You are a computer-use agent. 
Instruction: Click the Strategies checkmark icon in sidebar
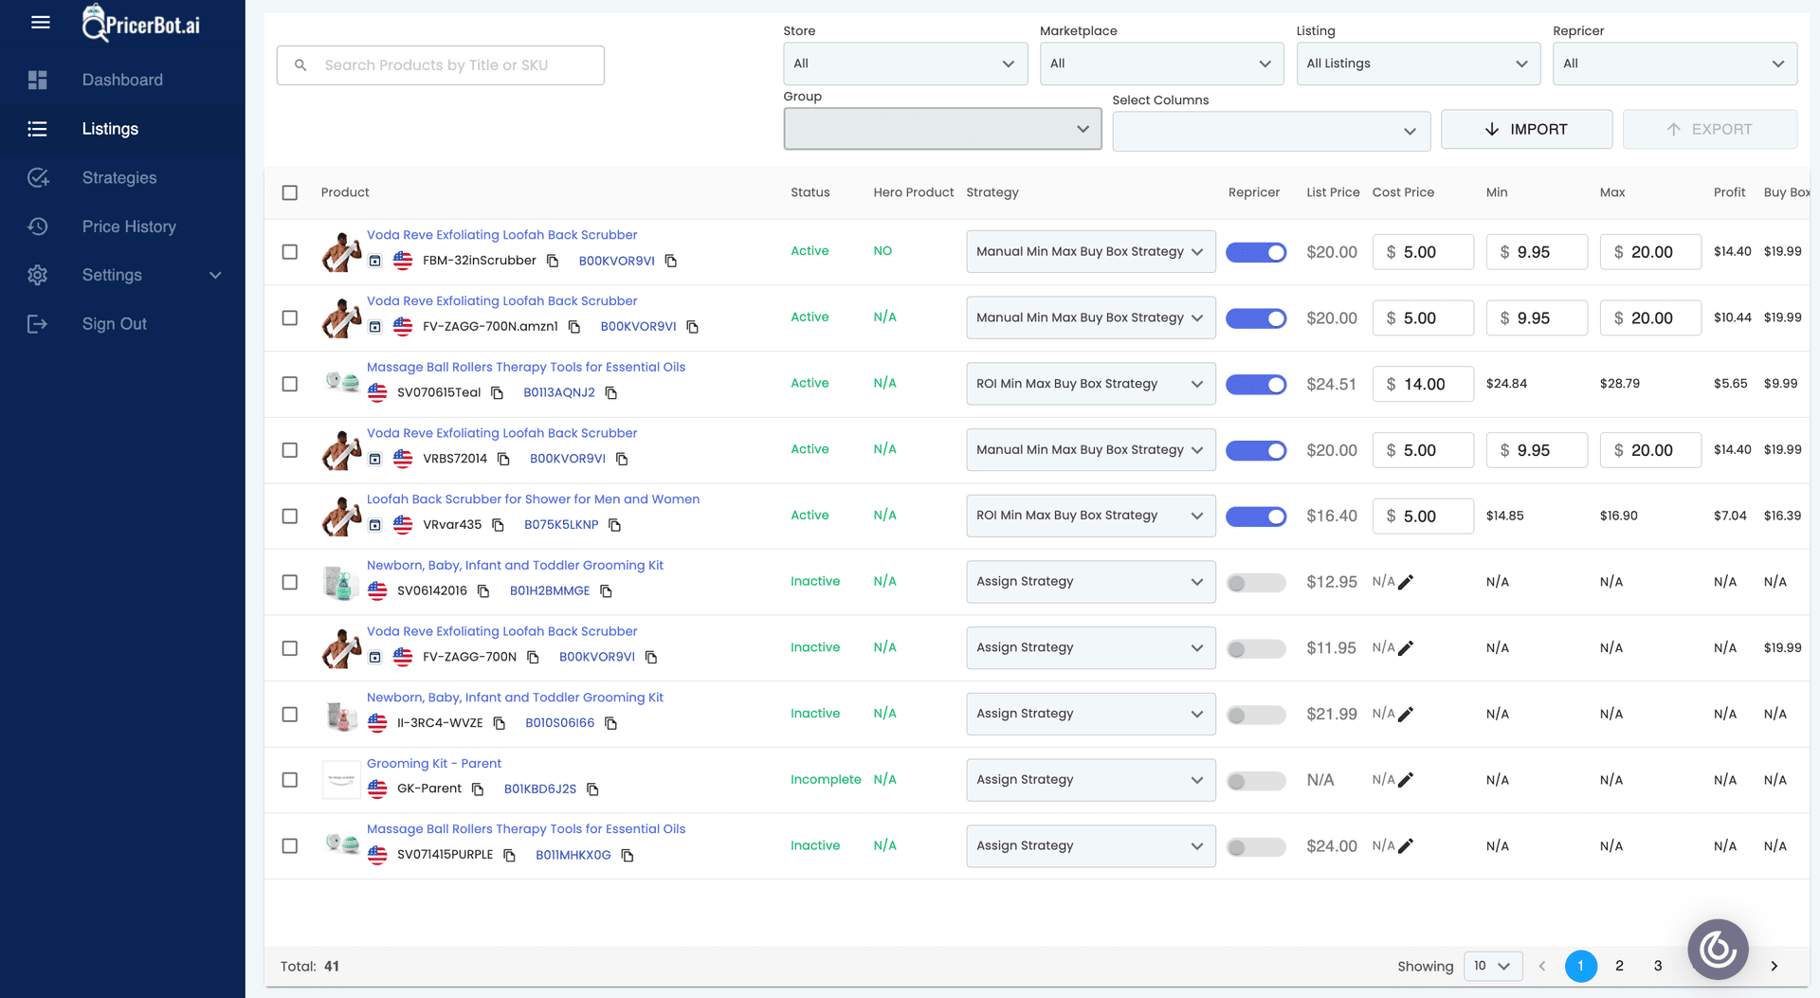pyautogui.click(x=38, y=177)
